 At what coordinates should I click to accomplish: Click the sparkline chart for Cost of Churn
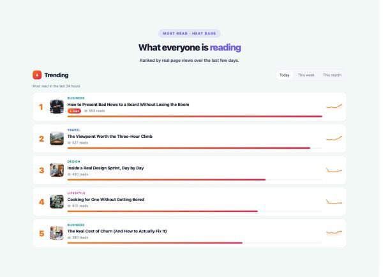(x=334, y=232)
